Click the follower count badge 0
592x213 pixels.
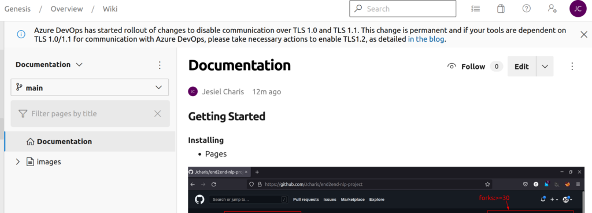click(497, 67)
